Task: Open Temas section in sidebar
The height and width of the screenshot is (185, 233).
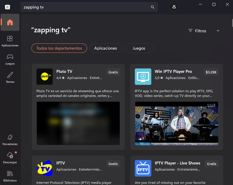Action: pos(10,78)
